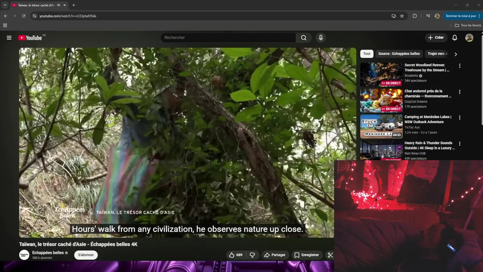Click the Partager share button
483x272 pixels.
275,255
